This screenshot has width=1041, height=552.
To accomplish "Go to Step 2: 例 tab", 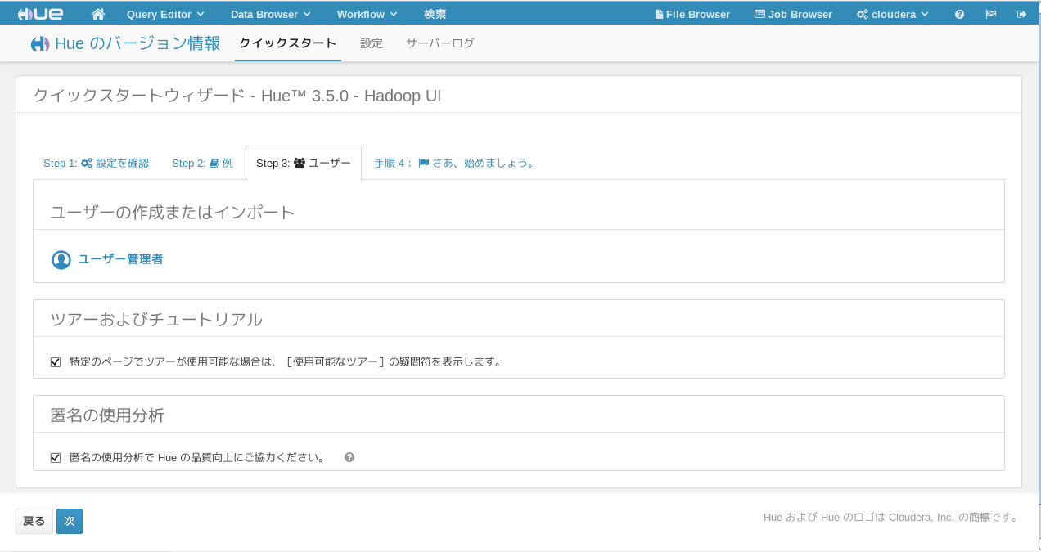I will point(202,163).
